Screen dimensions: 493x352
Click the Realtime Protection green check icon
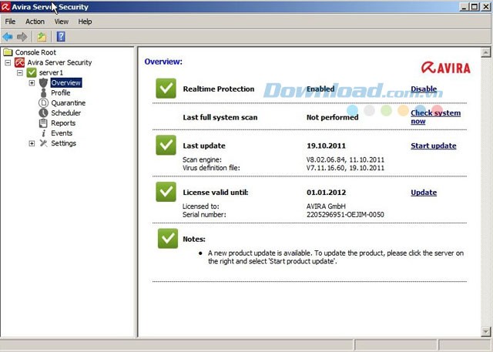pos(166,89)
